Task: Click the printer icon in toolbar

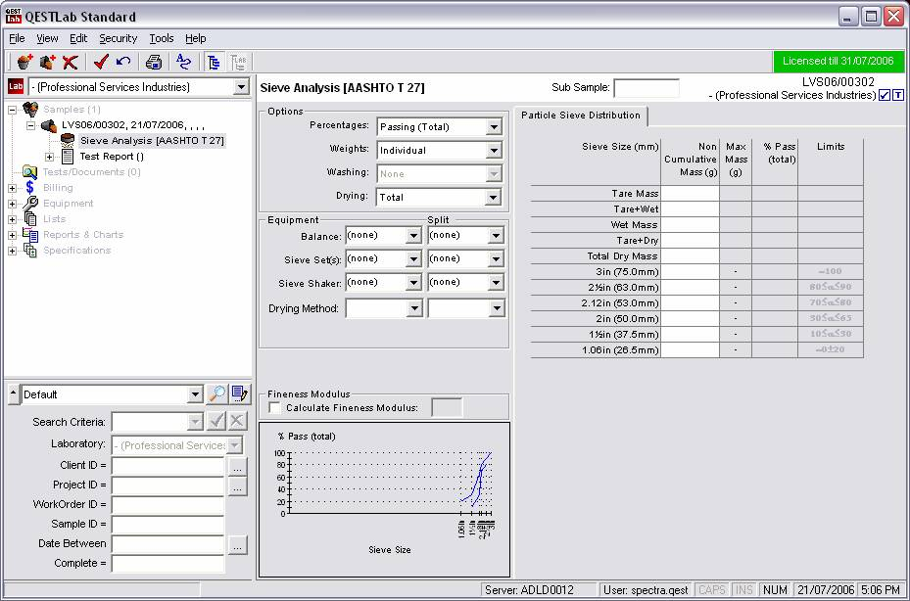Action: coord(154,62)
